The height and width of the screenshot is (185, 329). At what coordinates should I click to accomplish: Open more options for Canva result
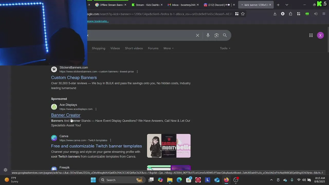(111, 140)
